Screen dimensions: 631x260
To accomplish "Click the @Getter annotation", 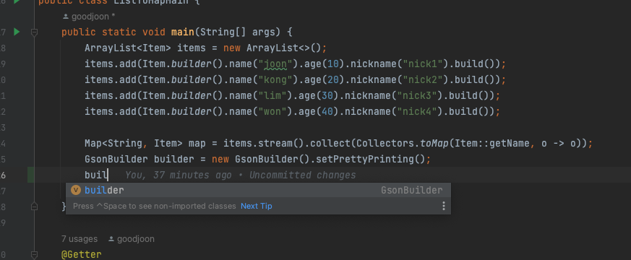I will tap(81, 254).
